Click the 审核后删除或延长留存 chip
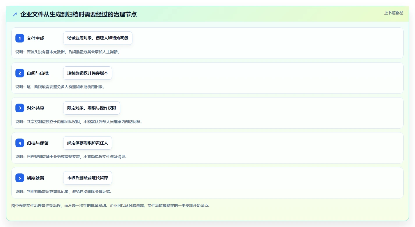415x227 pixels. click(88, 178)
